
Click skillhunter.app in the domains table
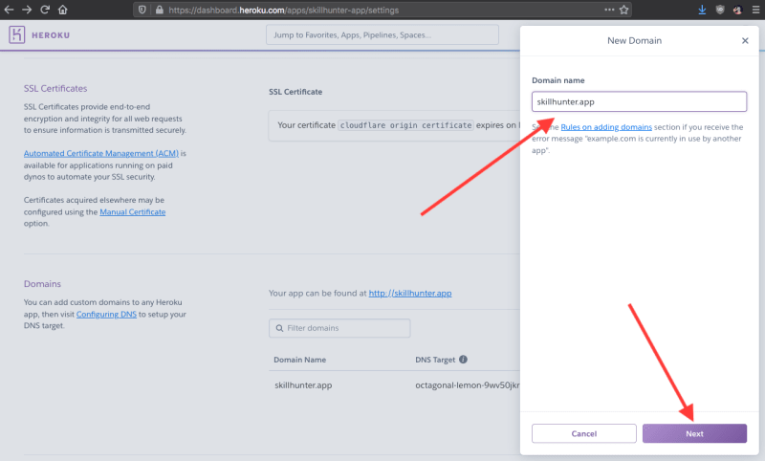tap(303, 385)
